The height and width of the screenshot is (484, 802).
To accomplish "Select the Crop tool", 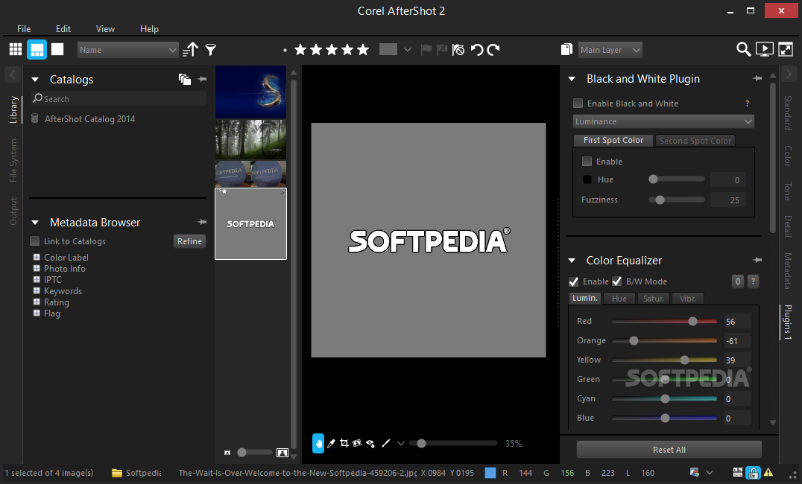I will (344, 443).
